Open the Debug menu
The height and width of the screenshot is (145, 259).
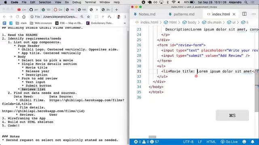click(x=76, y=2)
